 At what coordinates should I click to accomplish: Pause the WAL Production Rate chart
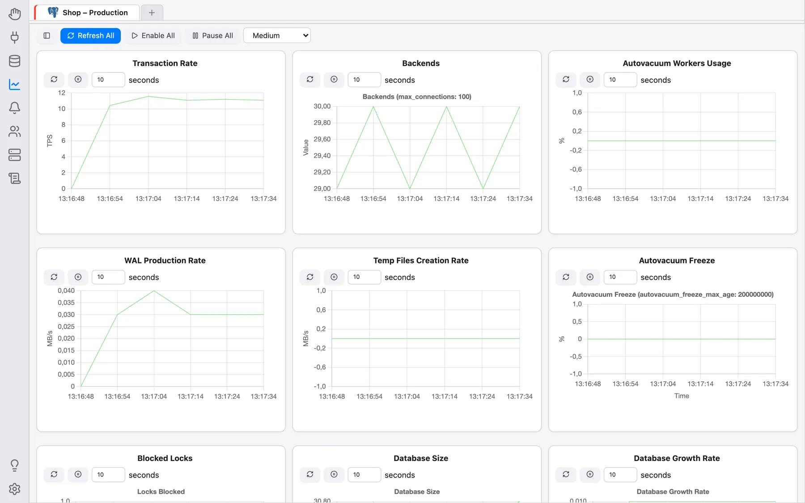click(78, 277)
